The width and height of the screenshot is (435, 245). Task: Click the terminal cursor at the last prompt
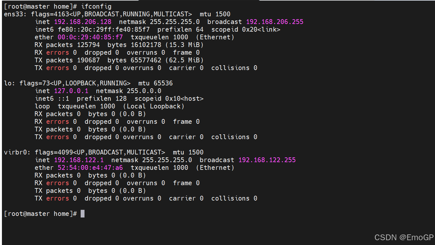tap(83, 214)
